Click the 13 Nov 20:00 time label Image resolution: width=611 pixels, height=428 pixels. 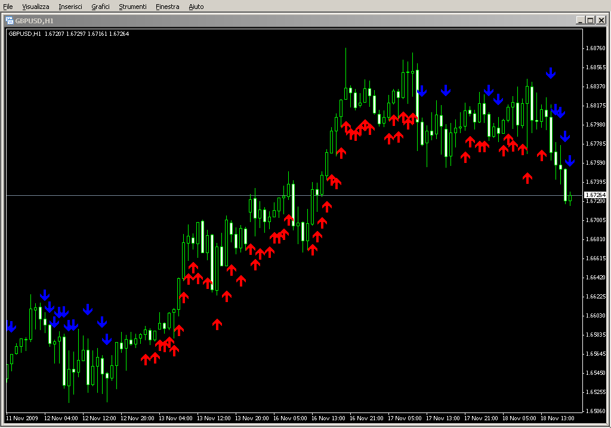coord(252,418)
